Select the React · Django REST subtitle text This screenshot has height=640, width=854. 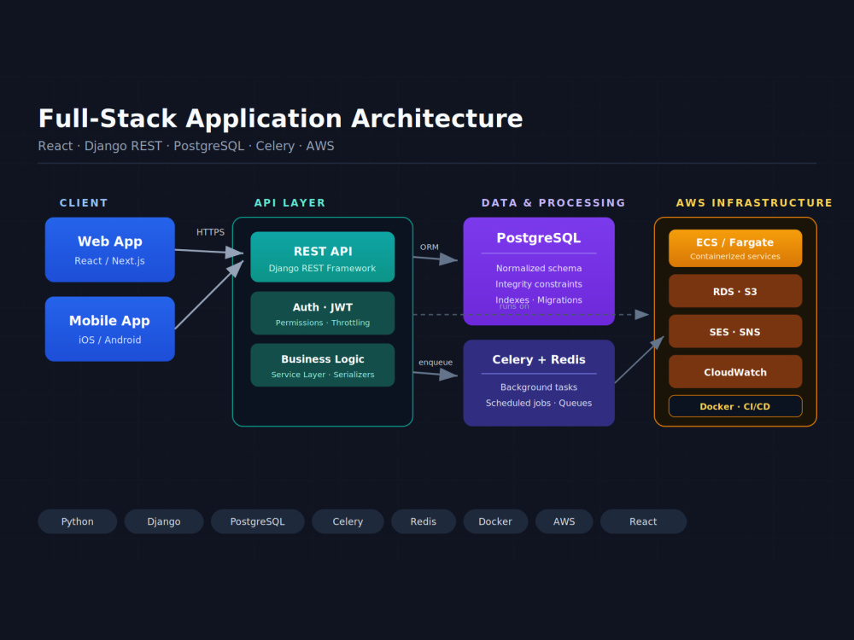pos(186,146)
